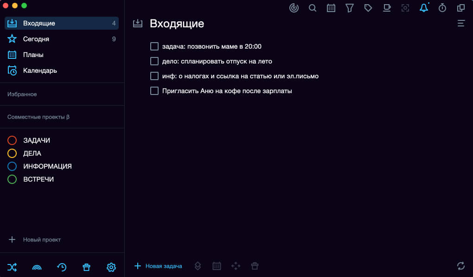
Task: Select Входящие in the sidebar
Action: (62, 23)
